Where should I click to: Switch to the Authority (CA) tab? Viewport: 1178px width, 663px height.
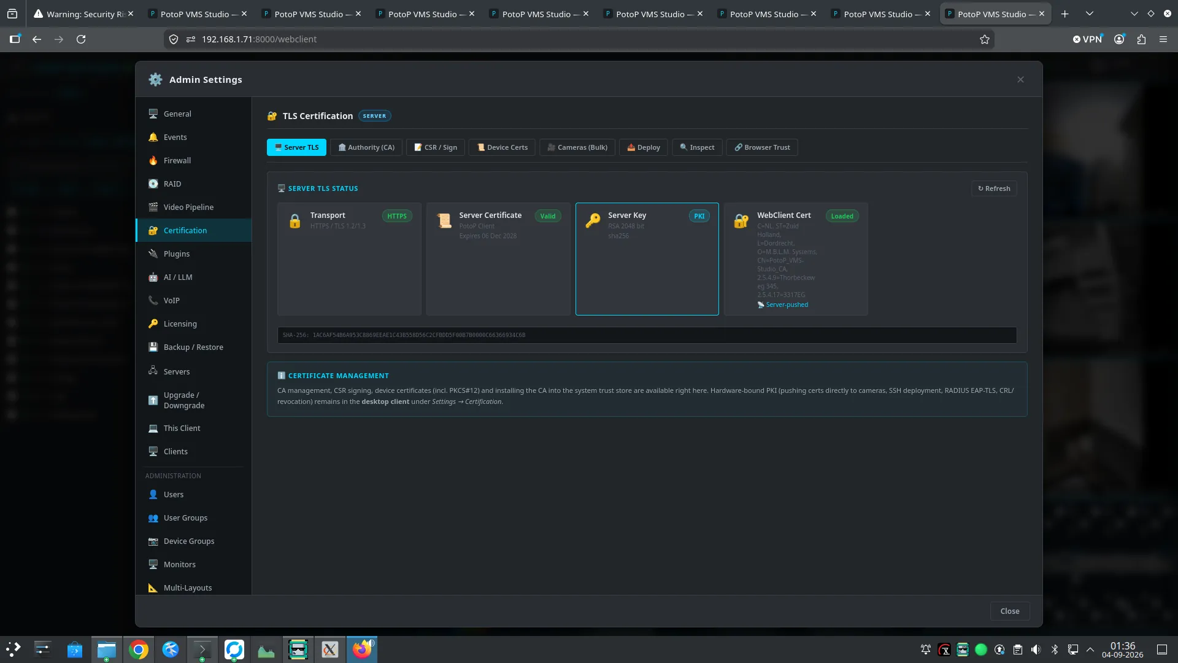(x=366, y=147)
